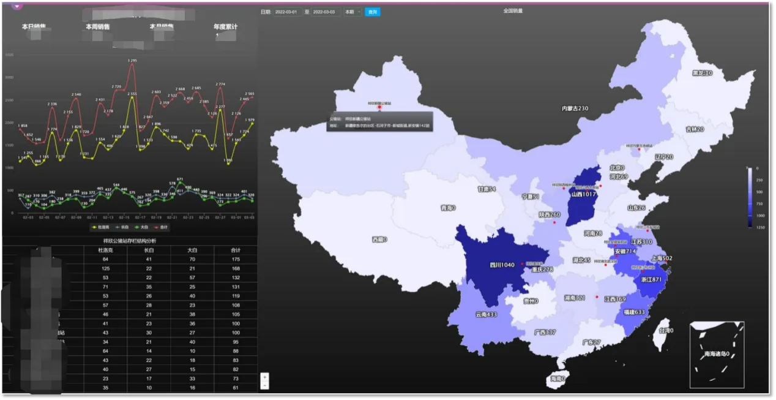The width and height of the screenshot is (776, 400).
Task: Click 黑龙江0 label on map
Action: click(703, 73)
